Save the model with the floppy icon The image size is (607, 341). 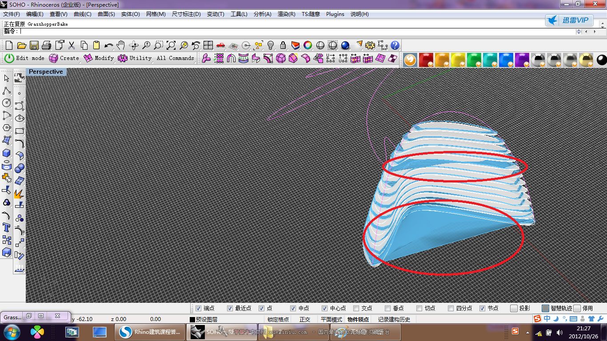34,45
